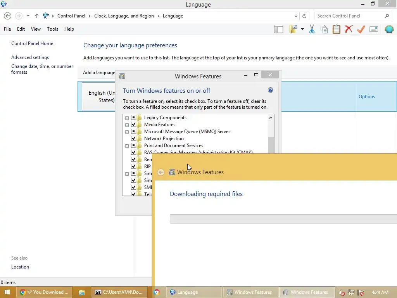Click the Media Features folder icon

139,125
